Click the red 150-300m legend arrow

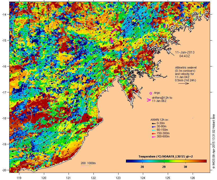coord(153,134)
